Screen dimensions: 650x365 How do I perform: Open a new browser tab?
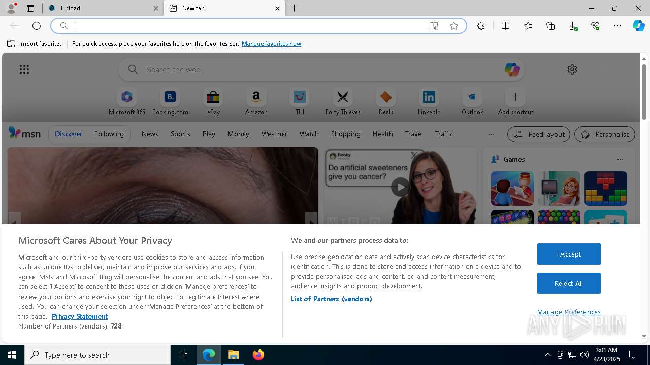(x=295, y=8)
